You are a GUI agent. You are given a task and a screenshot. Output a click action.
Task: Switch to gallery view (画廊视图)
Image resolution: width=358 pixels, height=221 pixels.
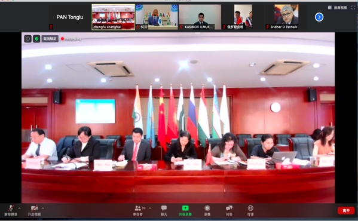pos(338,8)
